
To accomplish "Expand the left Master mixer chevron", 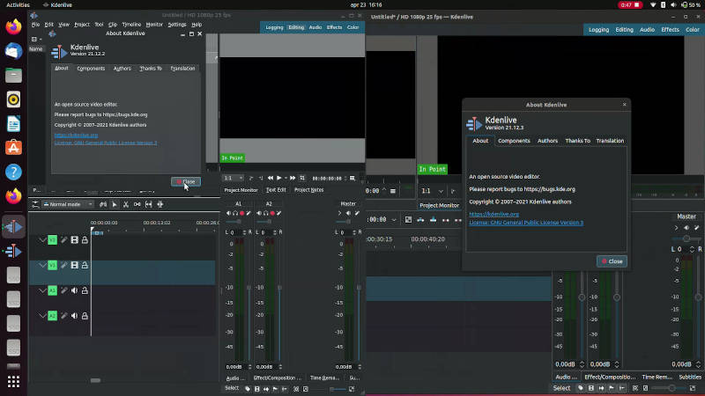I will 339,213.
